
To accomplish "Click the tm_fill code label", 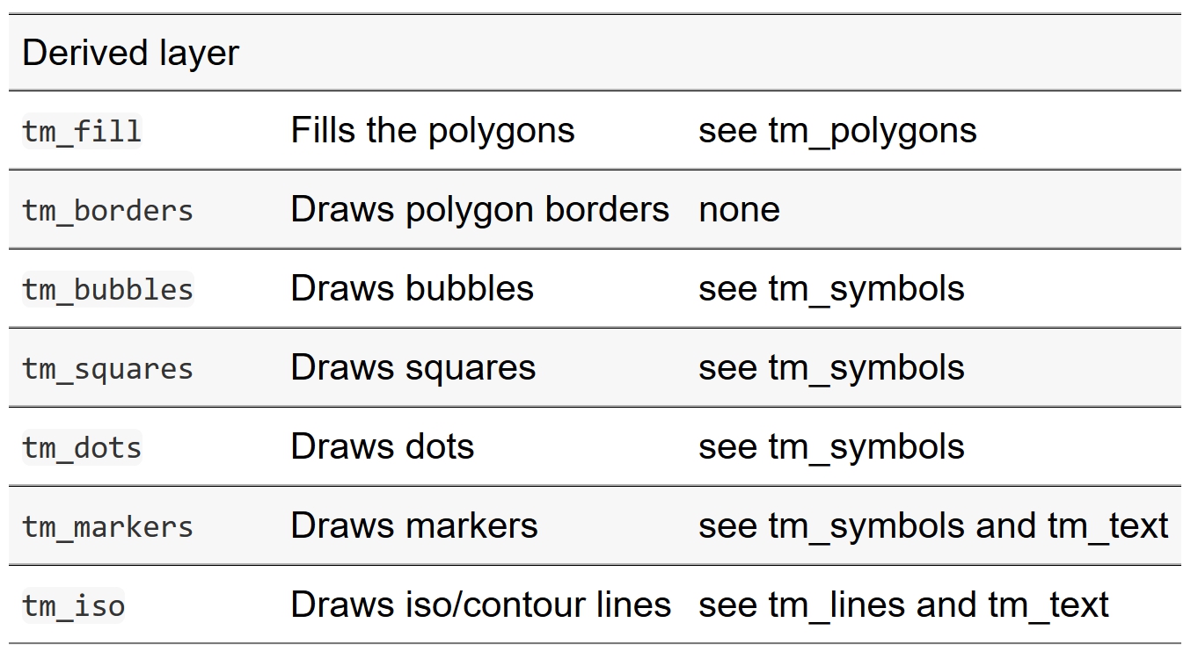I will coord(82,132).
